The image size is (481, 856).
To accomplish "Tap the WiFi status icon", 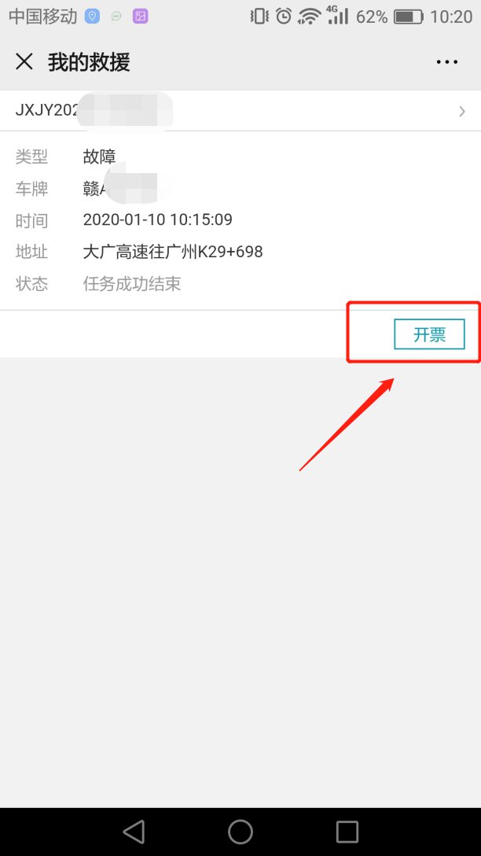I will pyautogui.click(x=309, y=17).
